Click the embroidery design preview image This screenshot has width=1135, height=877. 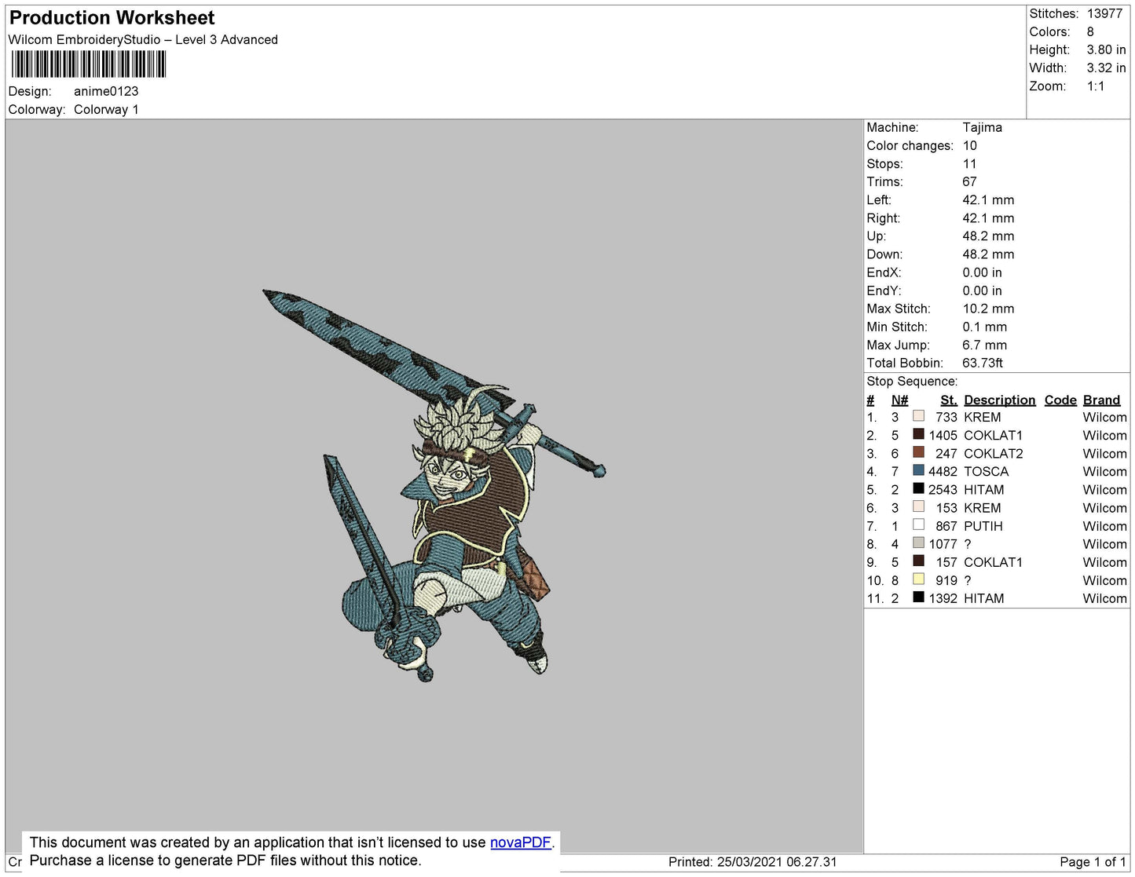coord(434,485)
